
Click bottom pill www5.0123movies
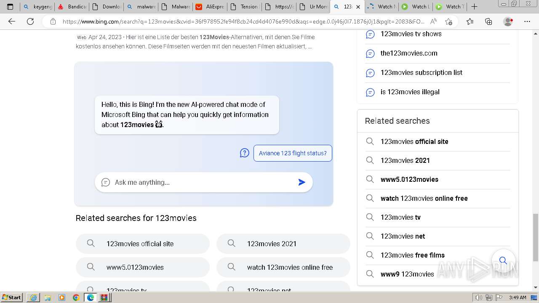143,267
